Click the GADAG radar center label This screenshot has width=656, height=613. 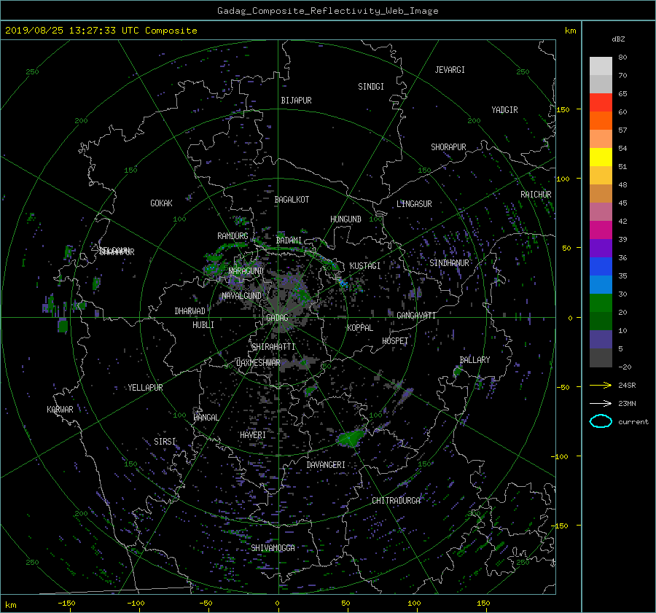[x=277, y=318]
